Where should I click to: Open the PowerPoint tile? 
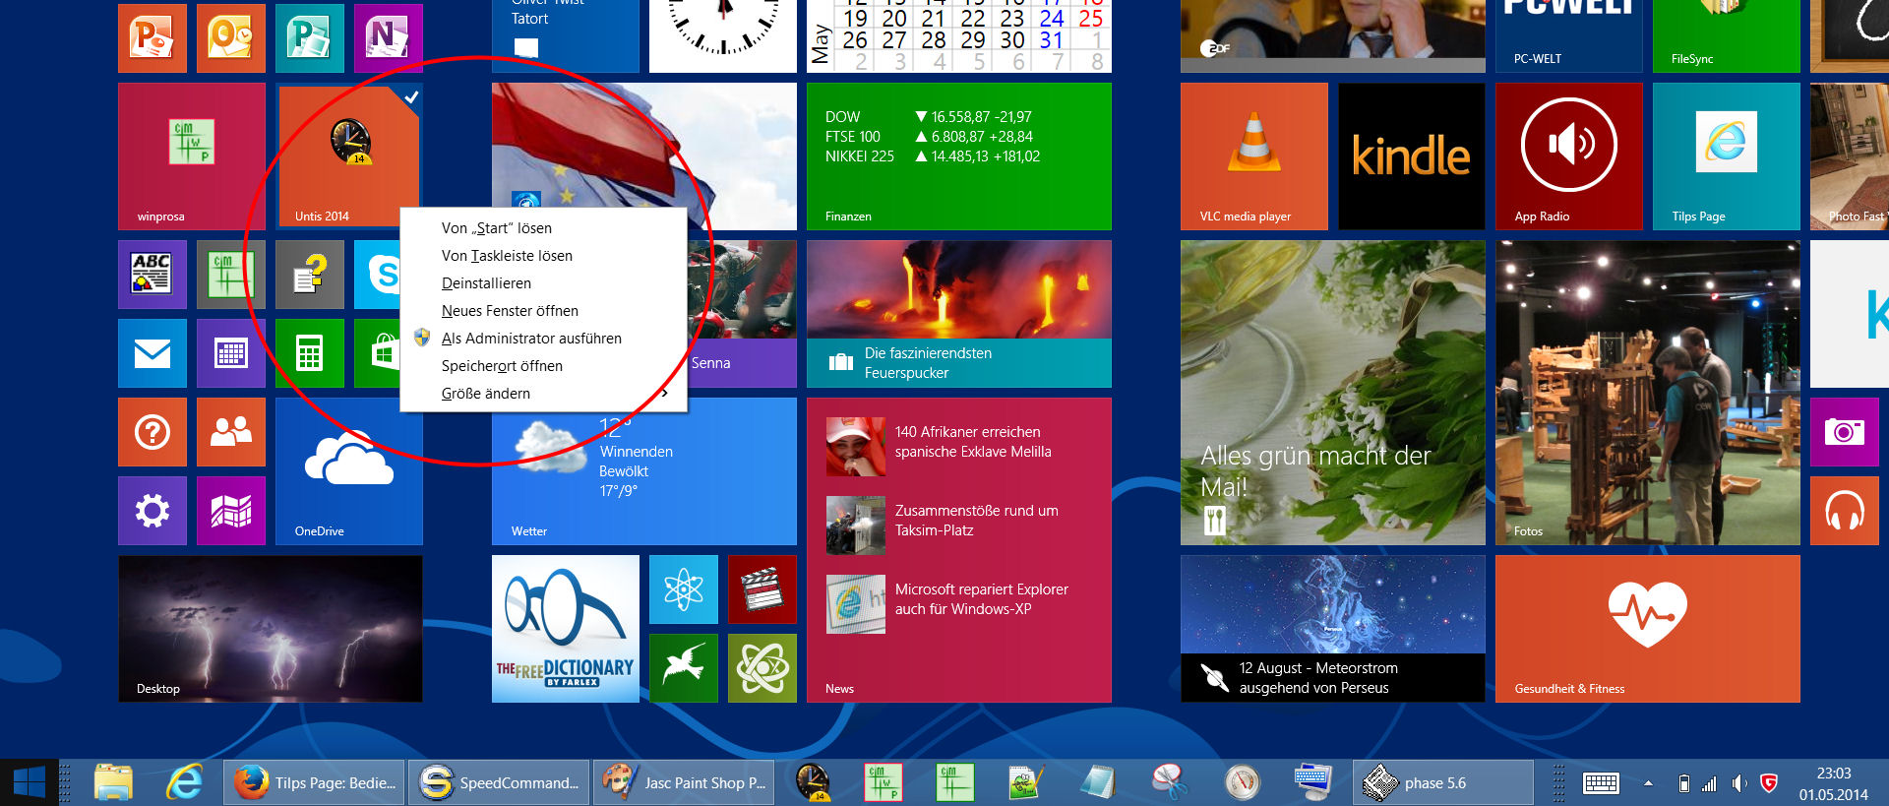coord(152,37)
